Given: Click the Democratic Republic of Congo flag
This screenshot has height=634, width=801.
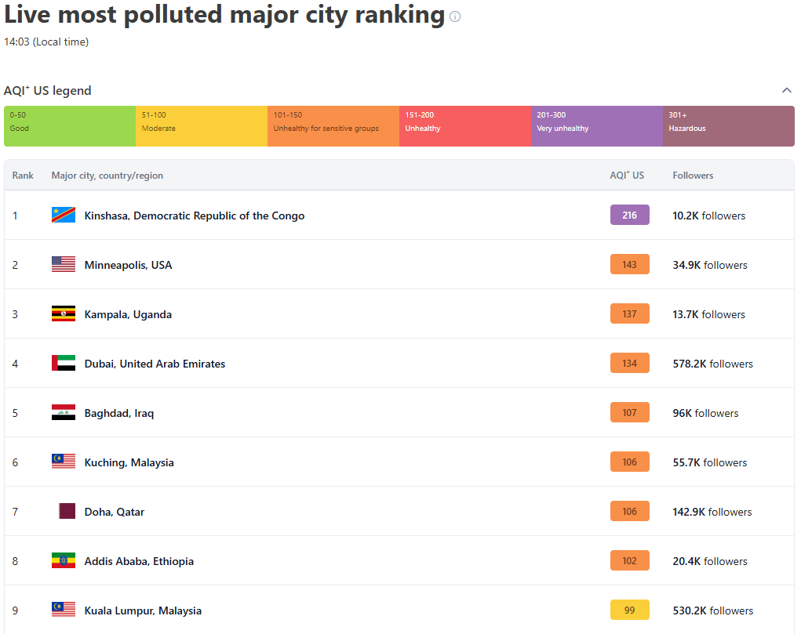Looking at the screenshot, I should [x=64, y=216].
